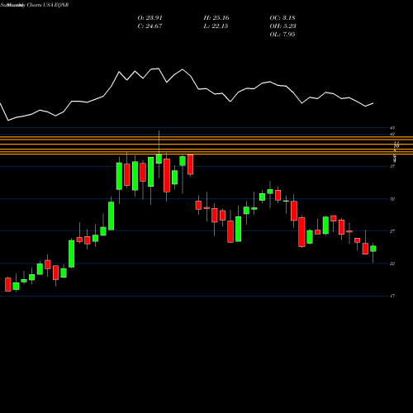Click the price axis label "43"
Viewport: 413px width, 413px height.
392,128
